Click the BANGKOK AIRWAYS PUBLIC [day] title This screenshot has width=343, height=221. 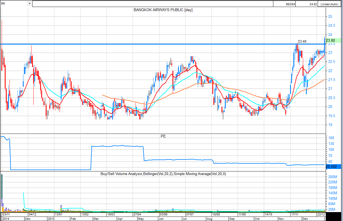pyautogui.click(x=163, y=10)
